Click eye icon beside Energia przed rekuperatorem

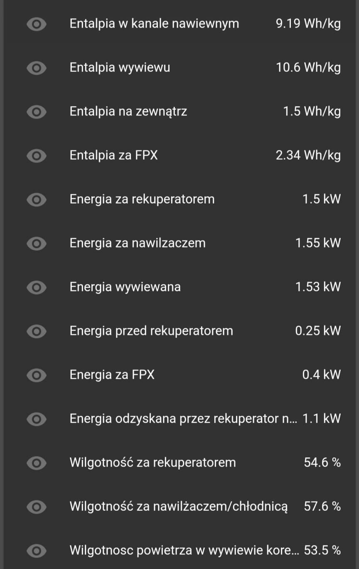point(37,331)
